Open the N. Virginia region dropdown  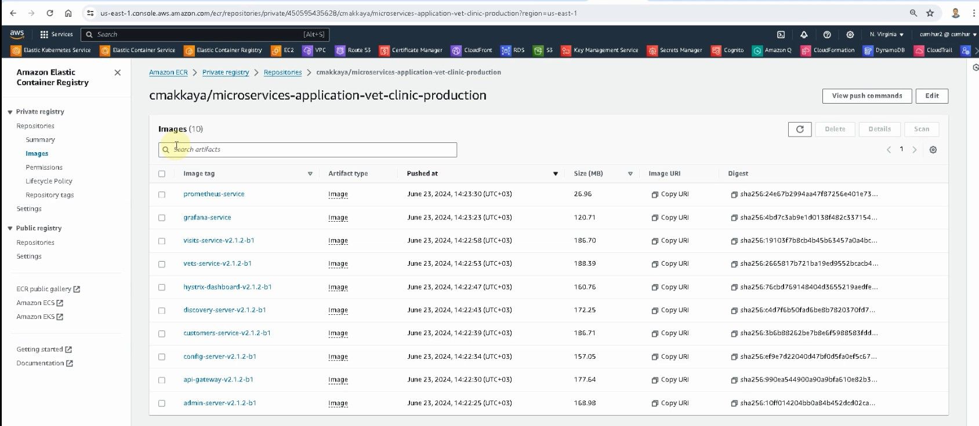(886, 35)
